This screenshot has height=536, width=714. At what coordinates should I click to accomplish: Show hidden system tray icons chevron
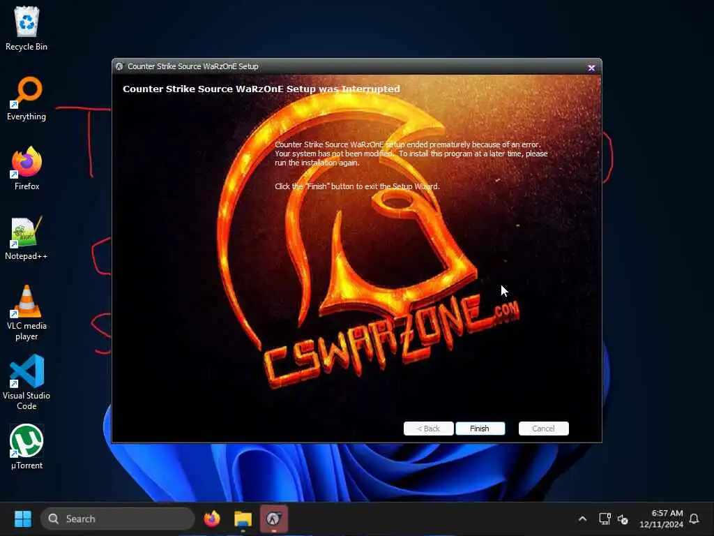(x=582, y=519)
